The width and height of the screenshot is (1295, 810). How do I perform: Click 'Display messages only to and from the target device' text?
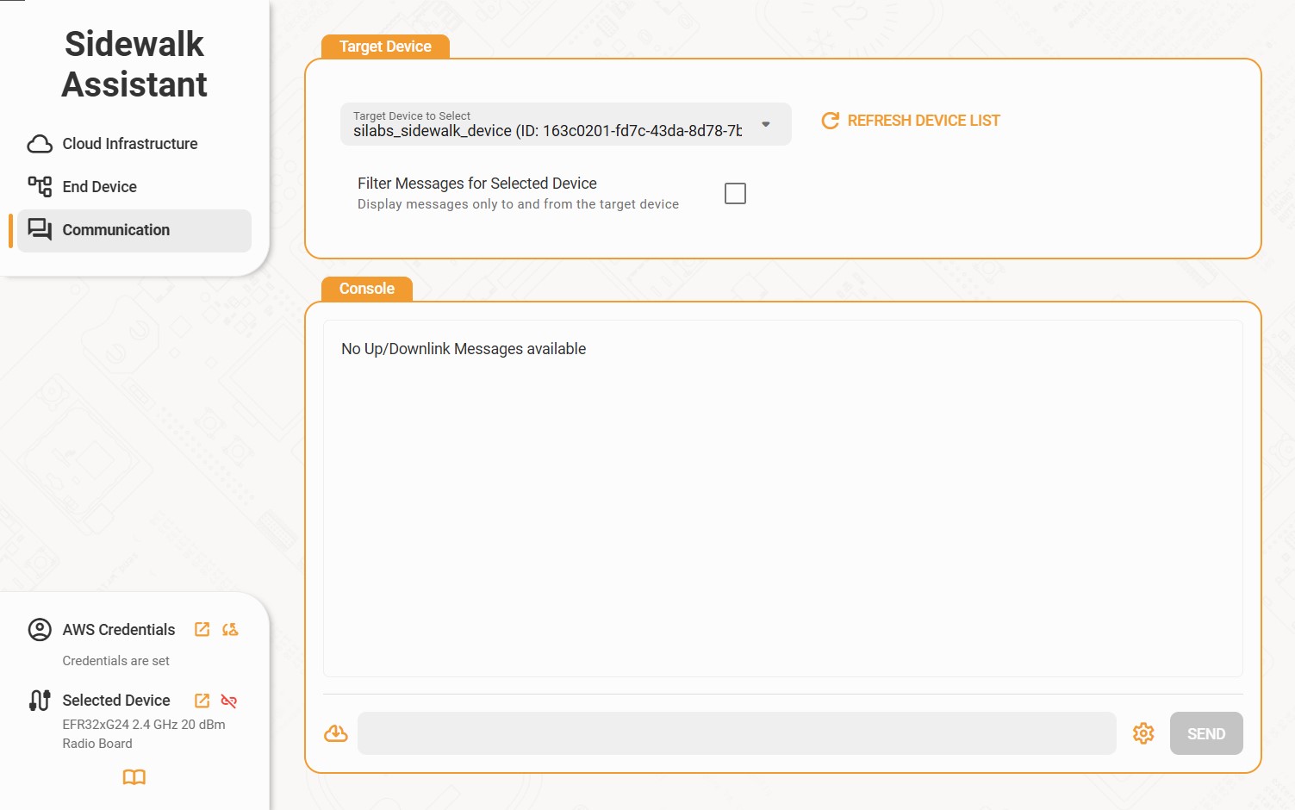518,204
